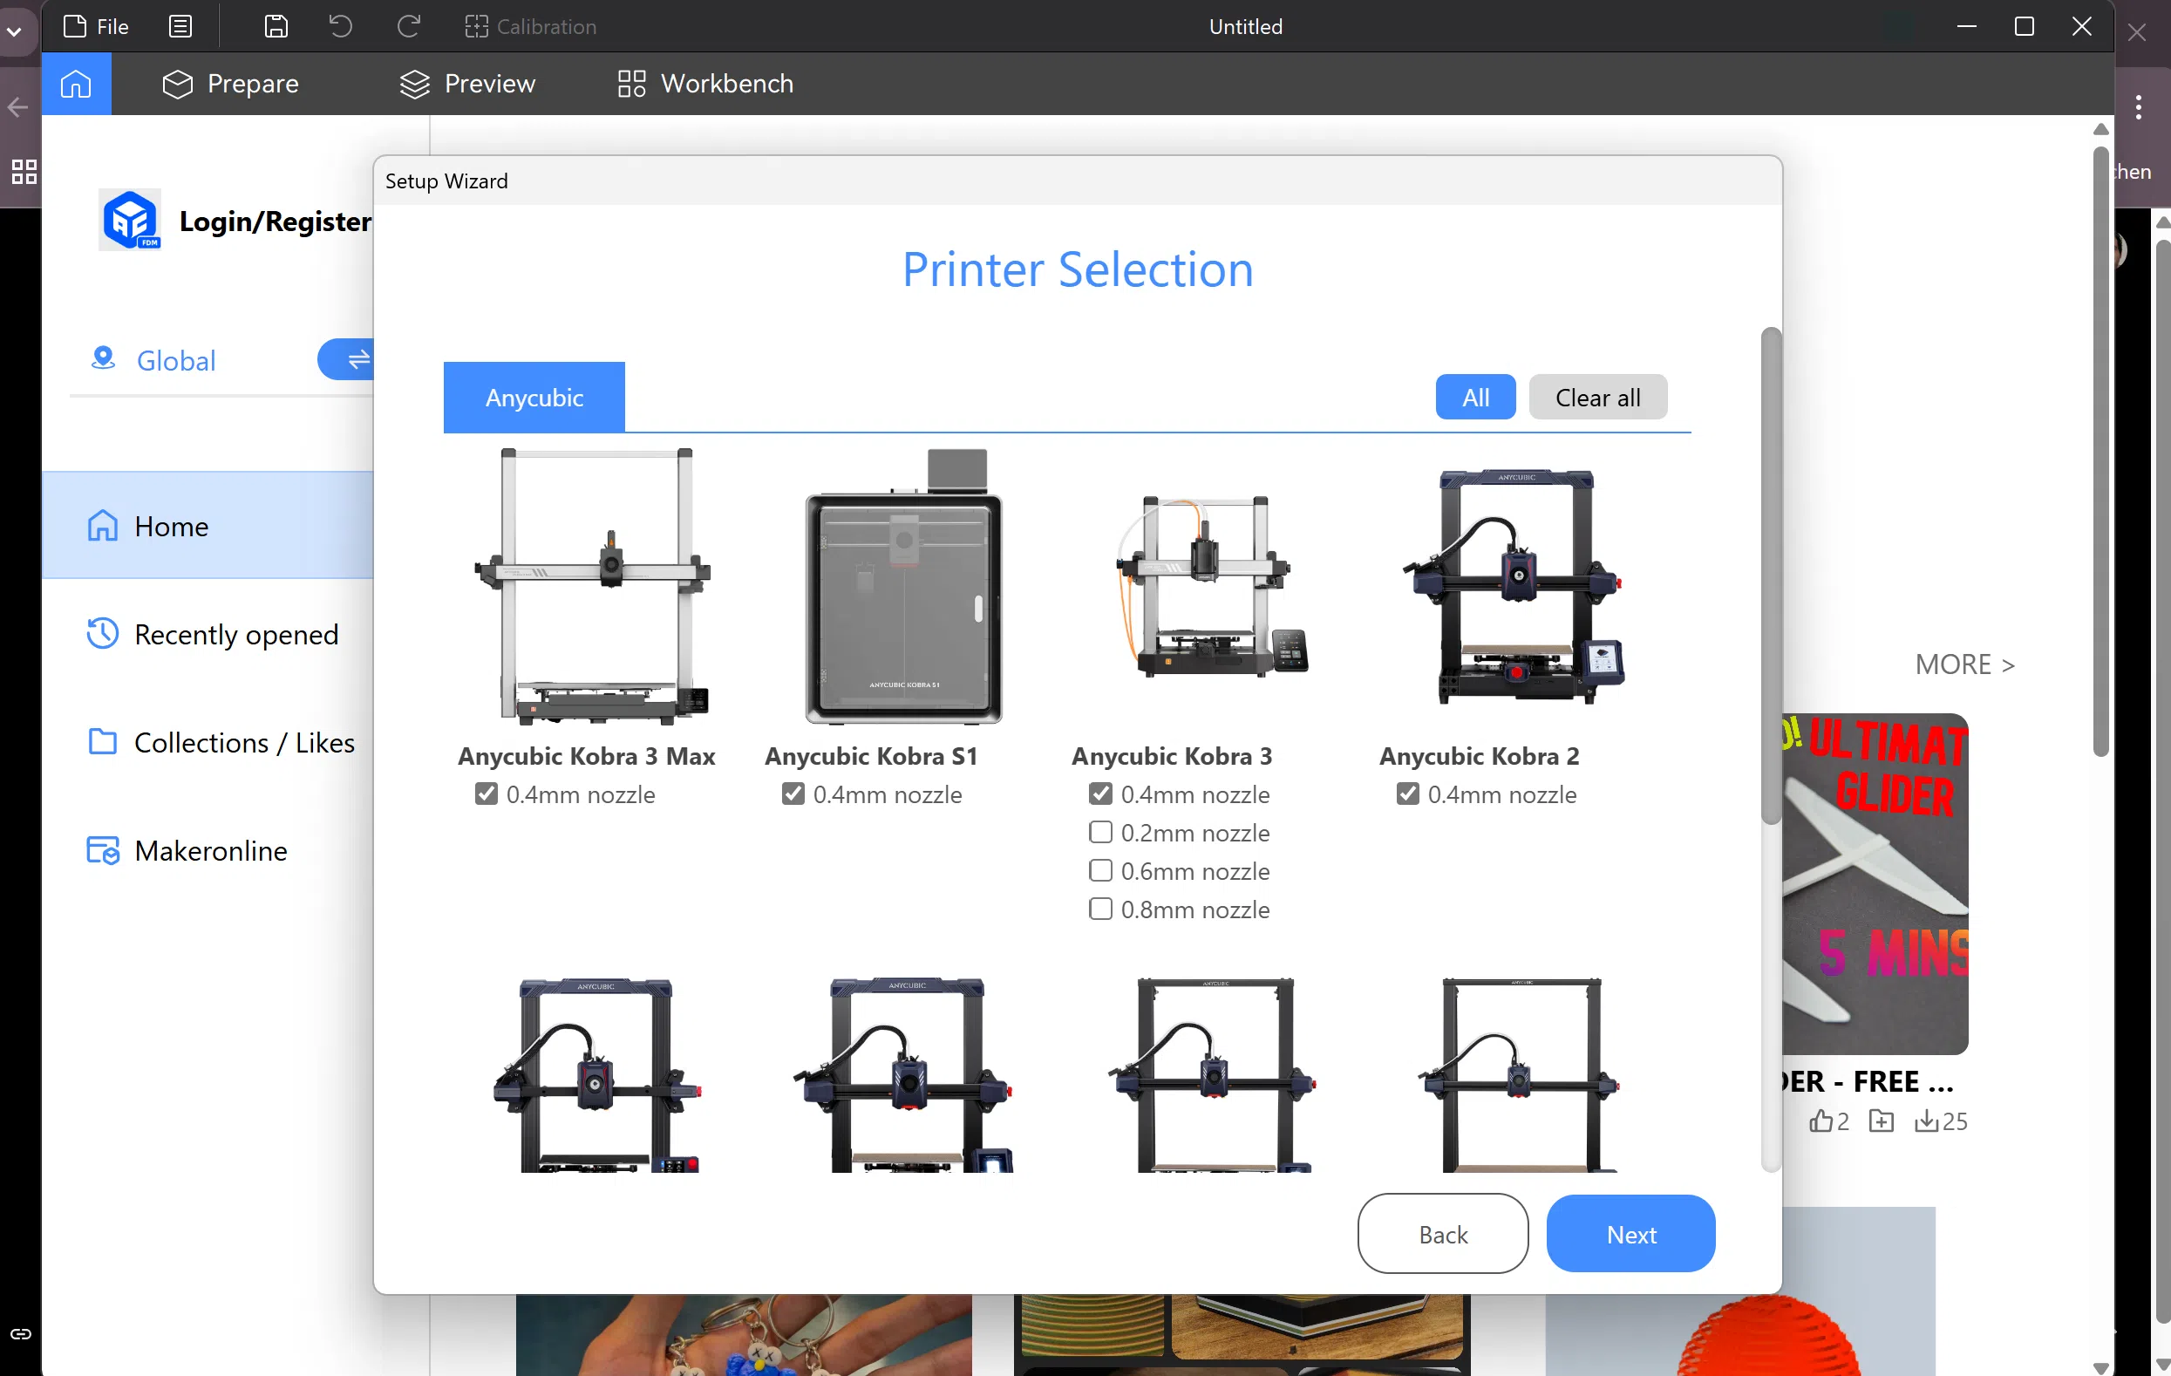Click the Anycubic Kobra 2 name label

click(x=1479, y=756)
